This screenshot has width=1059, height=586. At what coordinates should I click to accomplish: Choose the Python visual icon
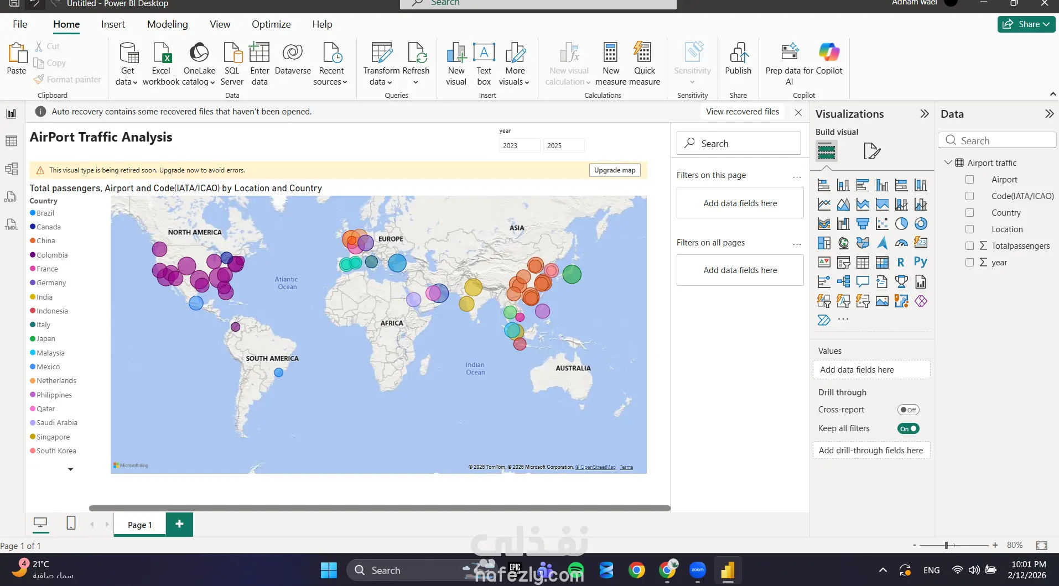pyautogui.click(x=921, y=262)
